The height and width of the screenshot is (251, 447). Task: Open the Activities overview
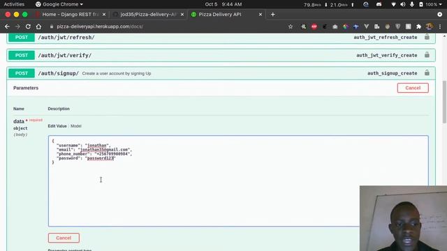pyautogui.click(x=14, y=4)
